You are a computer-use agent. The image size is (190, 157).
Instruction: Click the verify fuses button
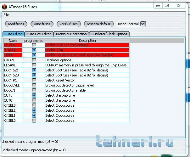tap(69, 24)
